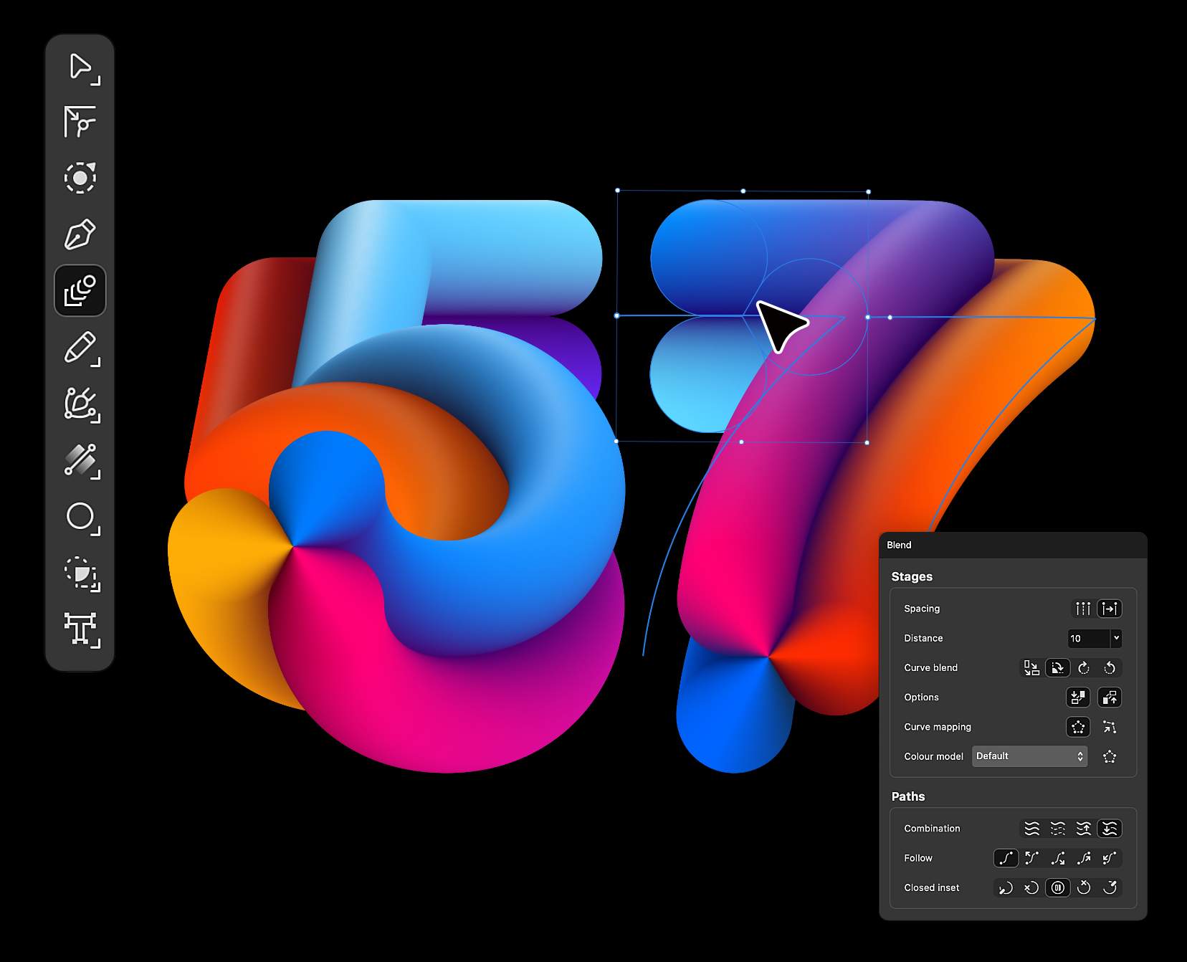Activate the Blend tool in toolbar

[x=80, y=290]
